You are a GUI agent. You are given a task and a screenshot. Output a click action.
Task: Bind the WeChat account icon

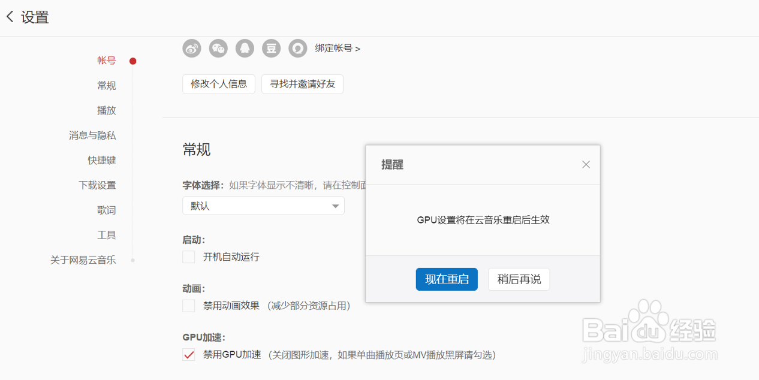coord(218,49)
